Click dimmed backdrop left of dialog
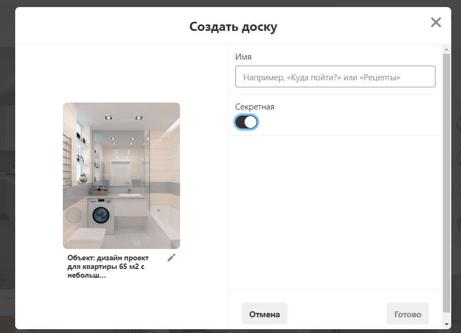Viewport: 461px width, 333px height. click(x=7, y=163)
